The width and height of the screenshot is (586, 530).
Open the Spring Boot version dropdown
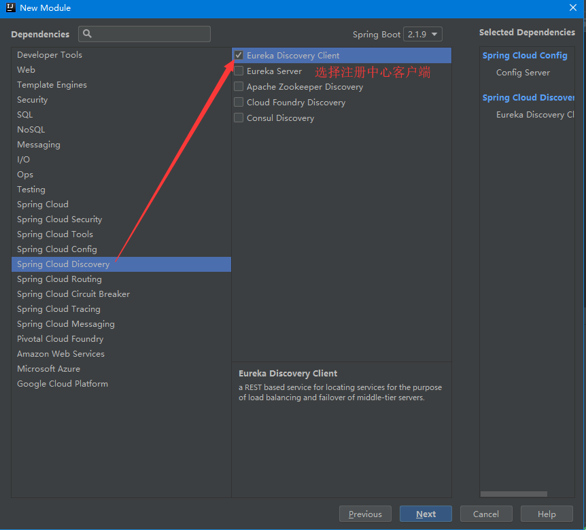(423, 35)
